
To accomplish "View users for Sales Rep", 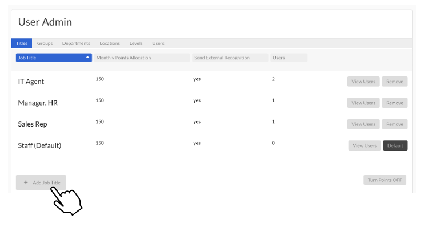I will [x=363, y=124].
